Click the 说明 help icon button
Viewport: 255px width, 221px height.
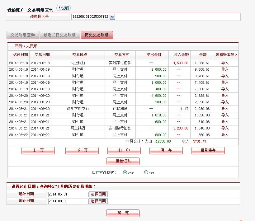pyautogui.click(x=64, y=8)
